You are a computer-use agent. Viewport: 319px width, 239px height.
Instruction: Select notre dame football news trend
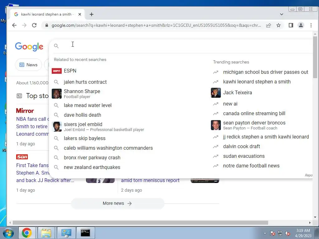click(261, 166)
